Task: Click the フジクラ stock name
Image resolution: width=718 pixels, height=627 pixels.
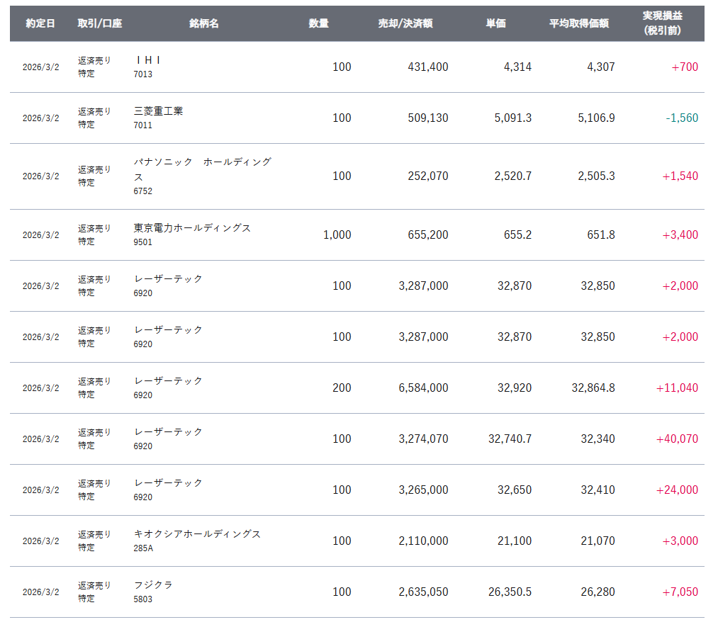Action: 153,584
